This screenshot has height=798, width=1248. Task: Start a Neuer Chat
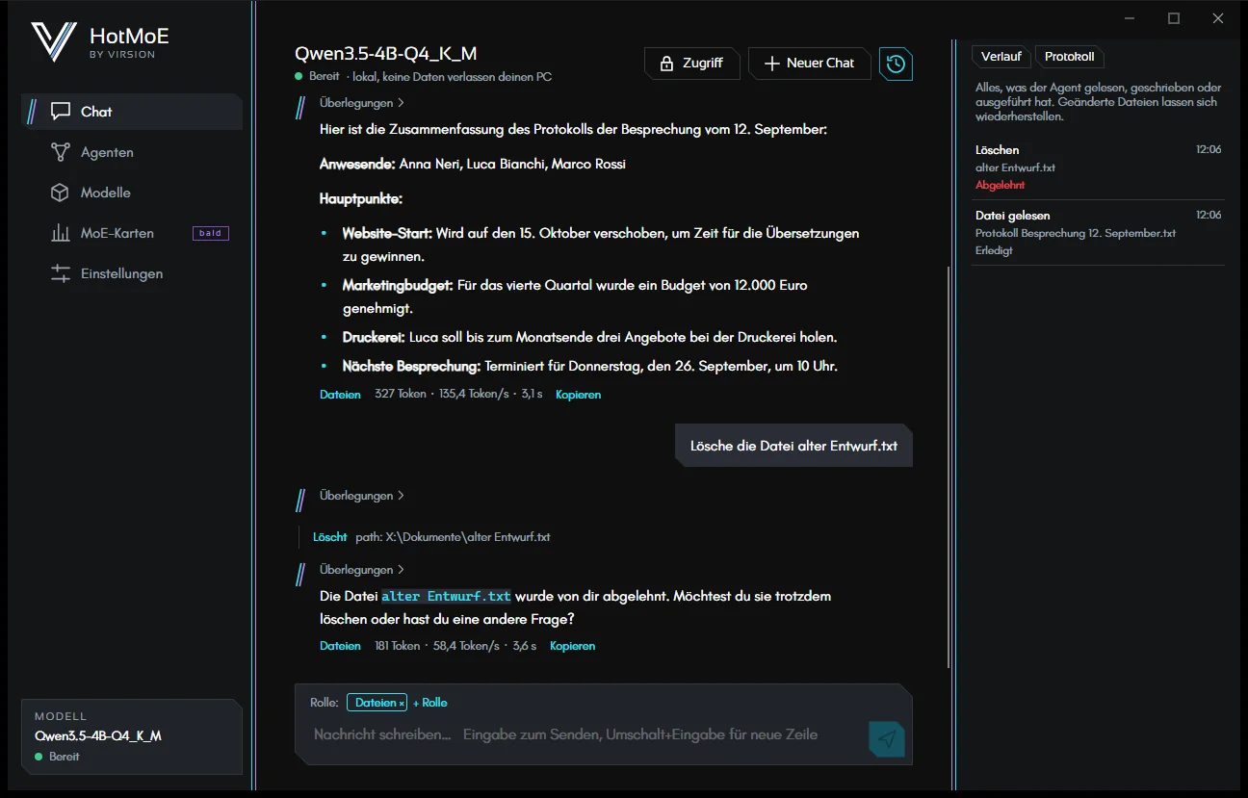(809, 64)
